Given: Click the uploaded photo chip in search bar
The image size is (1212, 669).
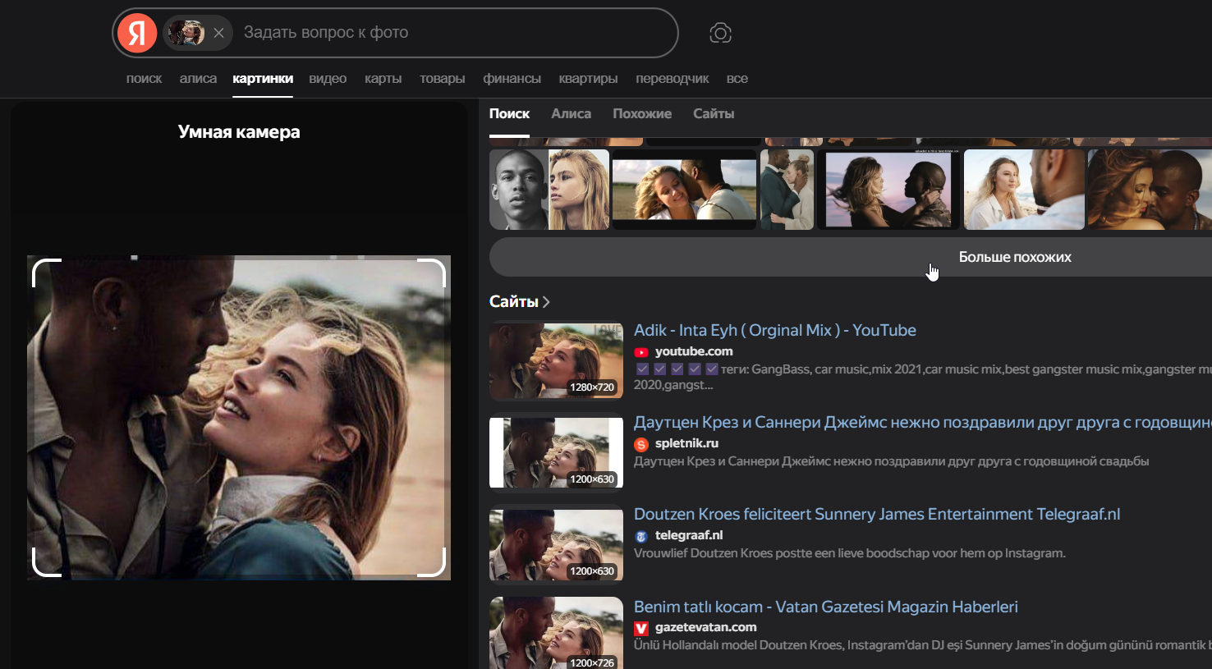Looking at the screenshot, I should click(x=186, y=33).
